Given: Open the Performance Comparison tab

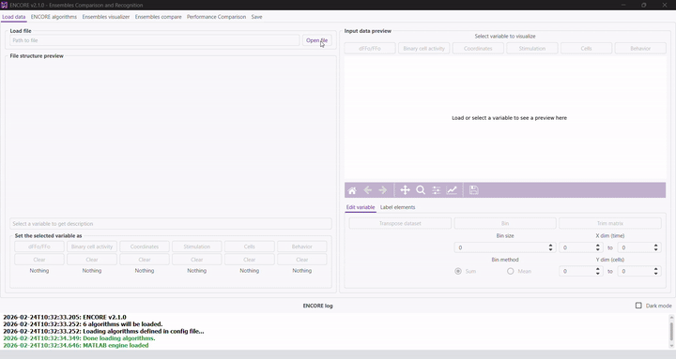Looking at the screenshot, I should point(217,17).
